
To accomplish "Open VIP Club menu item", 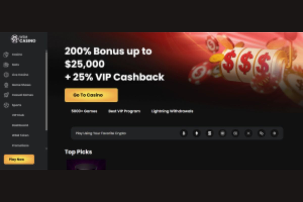I will coord(18,115).
